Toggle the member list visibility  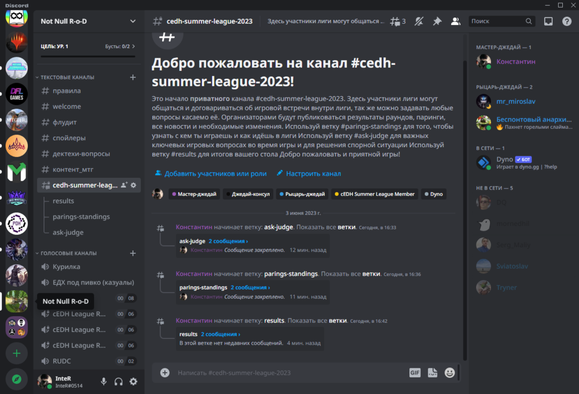point(456,20)
